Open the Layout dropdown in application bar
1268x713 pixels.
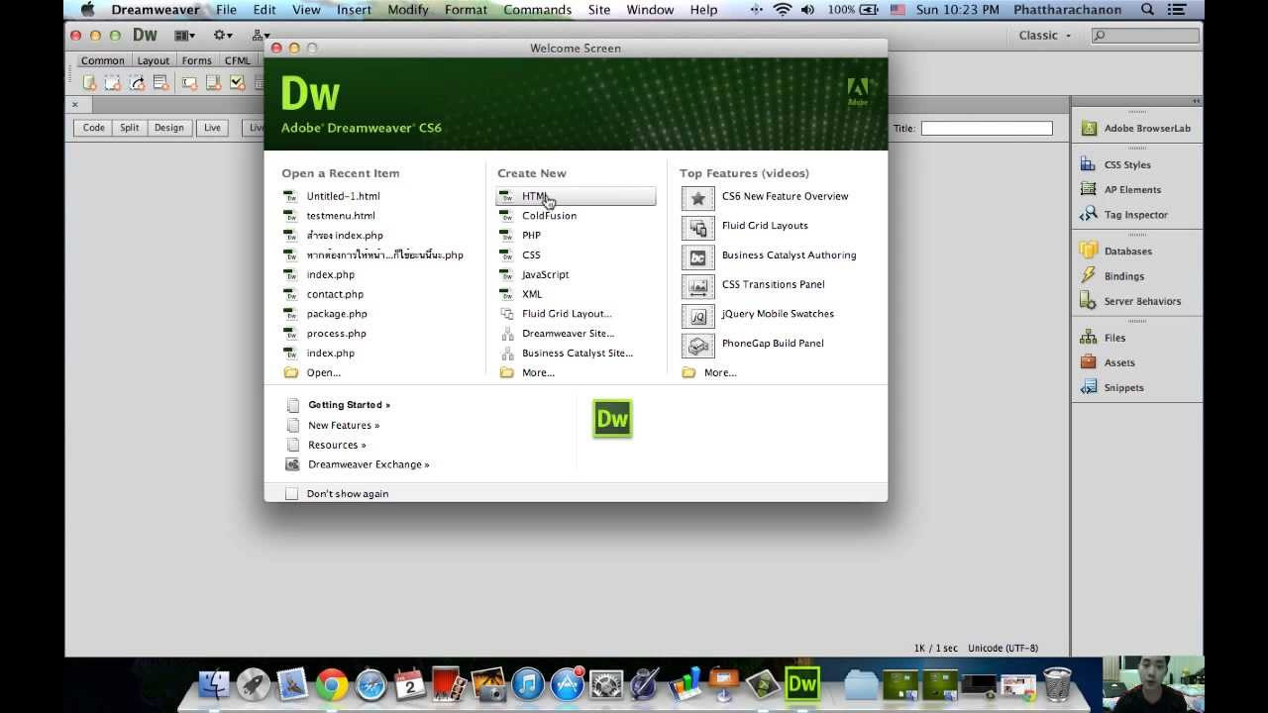pyautogui.click(x=185, y=35)
